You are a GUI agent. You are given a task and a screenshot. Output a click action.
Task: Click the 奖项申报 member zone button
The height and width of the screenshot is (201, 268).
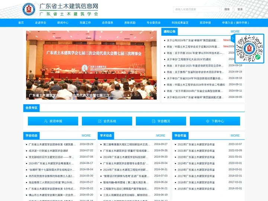[x=53, y=121]
